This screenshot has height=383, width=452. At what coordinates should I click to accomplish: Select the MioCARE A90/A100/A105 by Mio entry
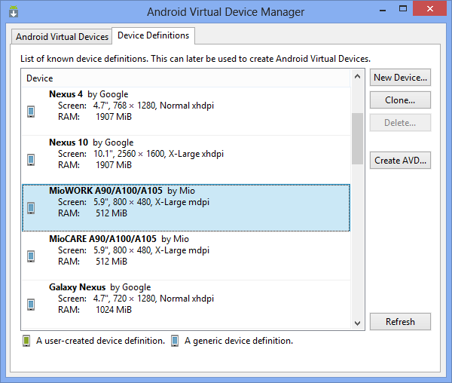(186, 256)
